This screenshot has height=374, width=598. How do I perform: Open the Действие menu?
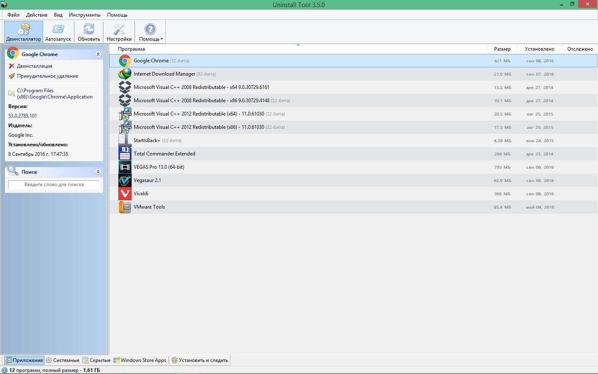pyautogui.click(x=37, y=15)
